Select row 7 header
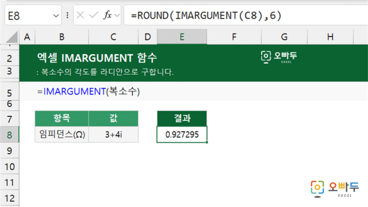The height and width of the screenshot is (207, 368). pyautogui.click(x=10, y=119)
